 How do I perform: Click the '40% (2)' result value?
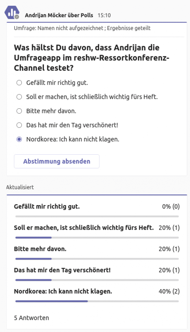point(169,292)
